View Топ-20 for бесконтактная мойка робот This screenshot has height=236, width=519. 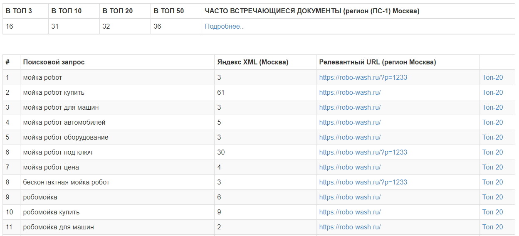492,182
